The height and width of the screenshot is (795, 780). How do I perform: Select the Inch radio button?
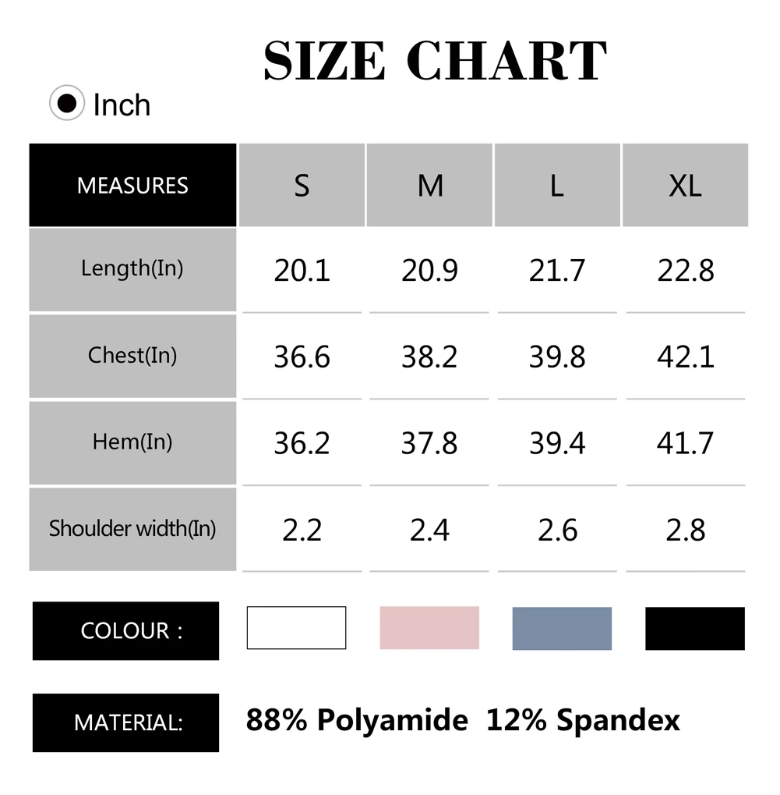67,103
